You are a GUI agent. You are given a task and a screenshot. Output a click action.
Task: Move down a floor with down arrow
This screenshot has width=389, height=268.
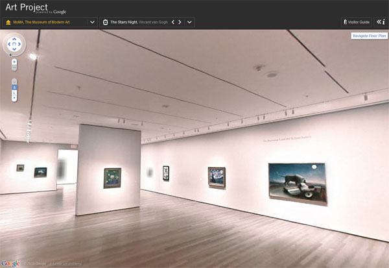point(14,99)
